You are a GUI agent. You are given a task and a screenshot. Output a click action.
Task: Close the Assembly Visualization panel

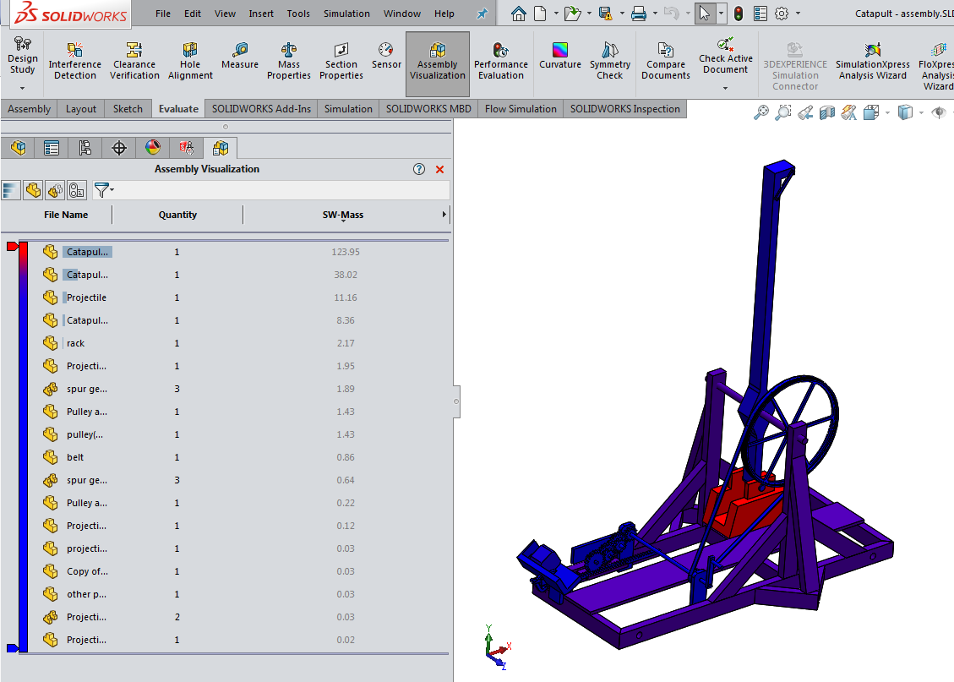tap(440, 170)
